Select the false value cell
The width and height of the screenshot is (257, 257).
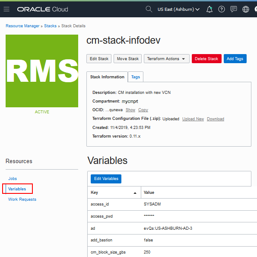pyautogui.click(x=148, y=240)
